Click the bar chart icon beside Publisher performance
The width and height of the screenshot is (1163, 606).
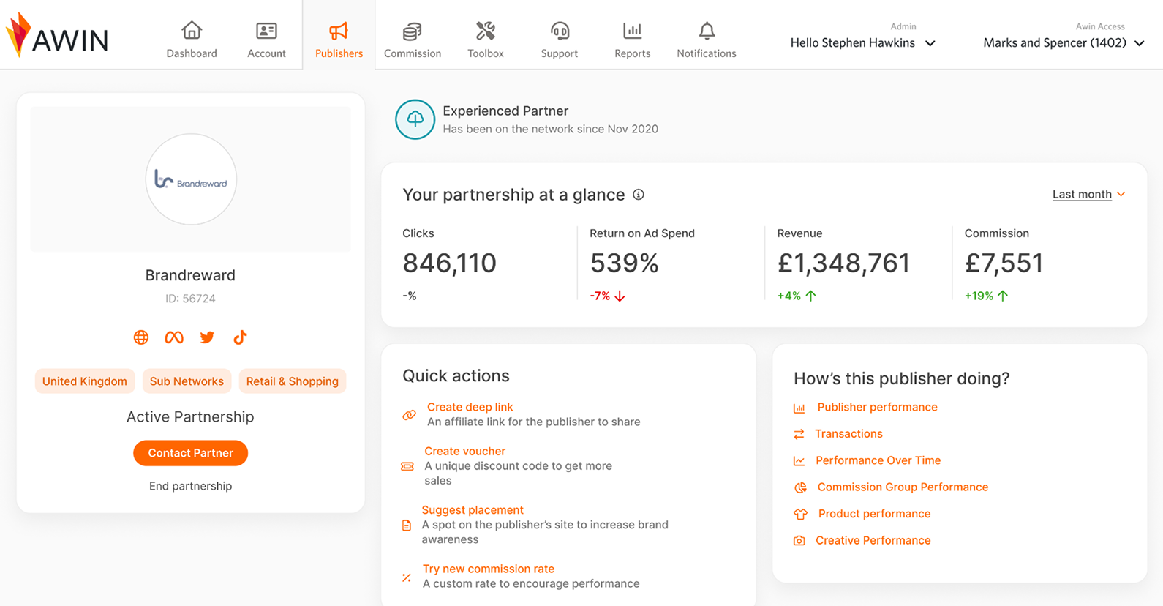[x=799, y=408]
